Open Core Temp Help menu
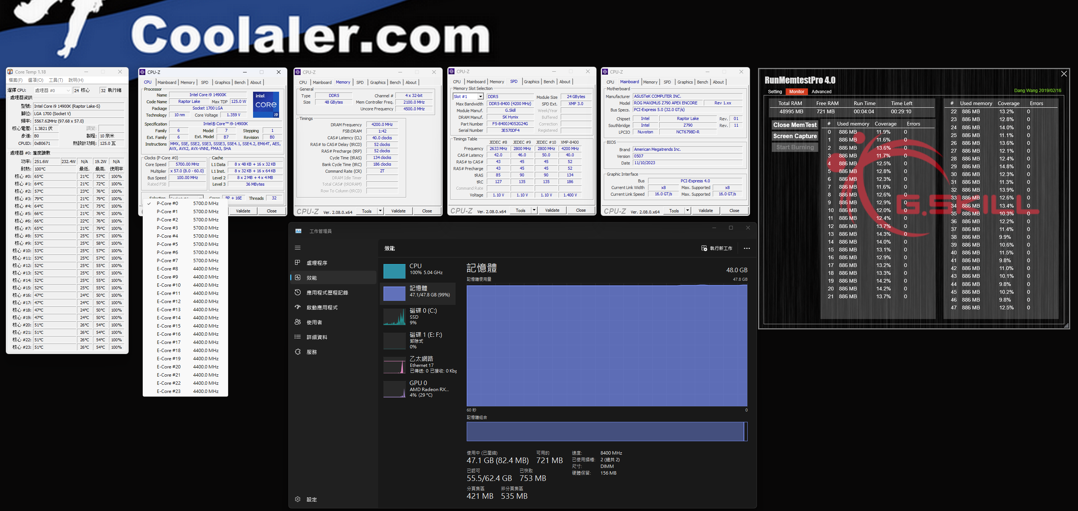This screenshot has height=511, width=1078. tap(76, 80)
